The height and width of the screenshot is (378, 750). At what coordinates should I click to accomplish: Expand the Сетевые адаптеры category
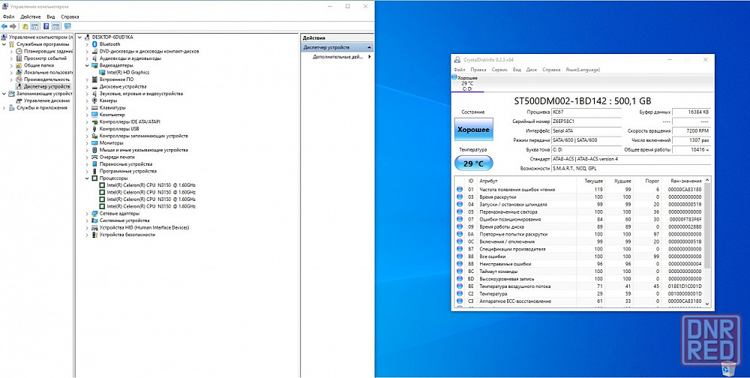point(88,213)
